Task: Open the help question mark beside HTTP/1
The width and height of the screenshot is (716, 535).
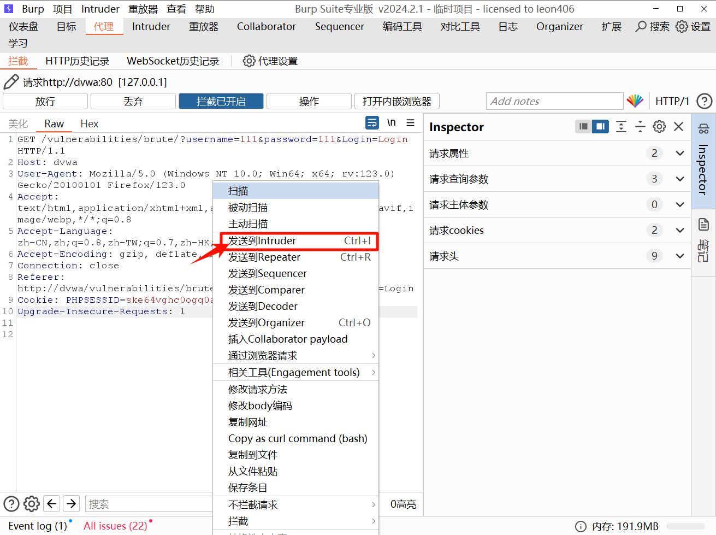Action: point(705,101)
